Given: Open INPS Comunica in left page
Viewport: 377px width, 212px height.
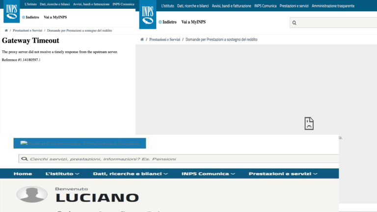Looking at the screenshot, I should (x=123, y=4).
